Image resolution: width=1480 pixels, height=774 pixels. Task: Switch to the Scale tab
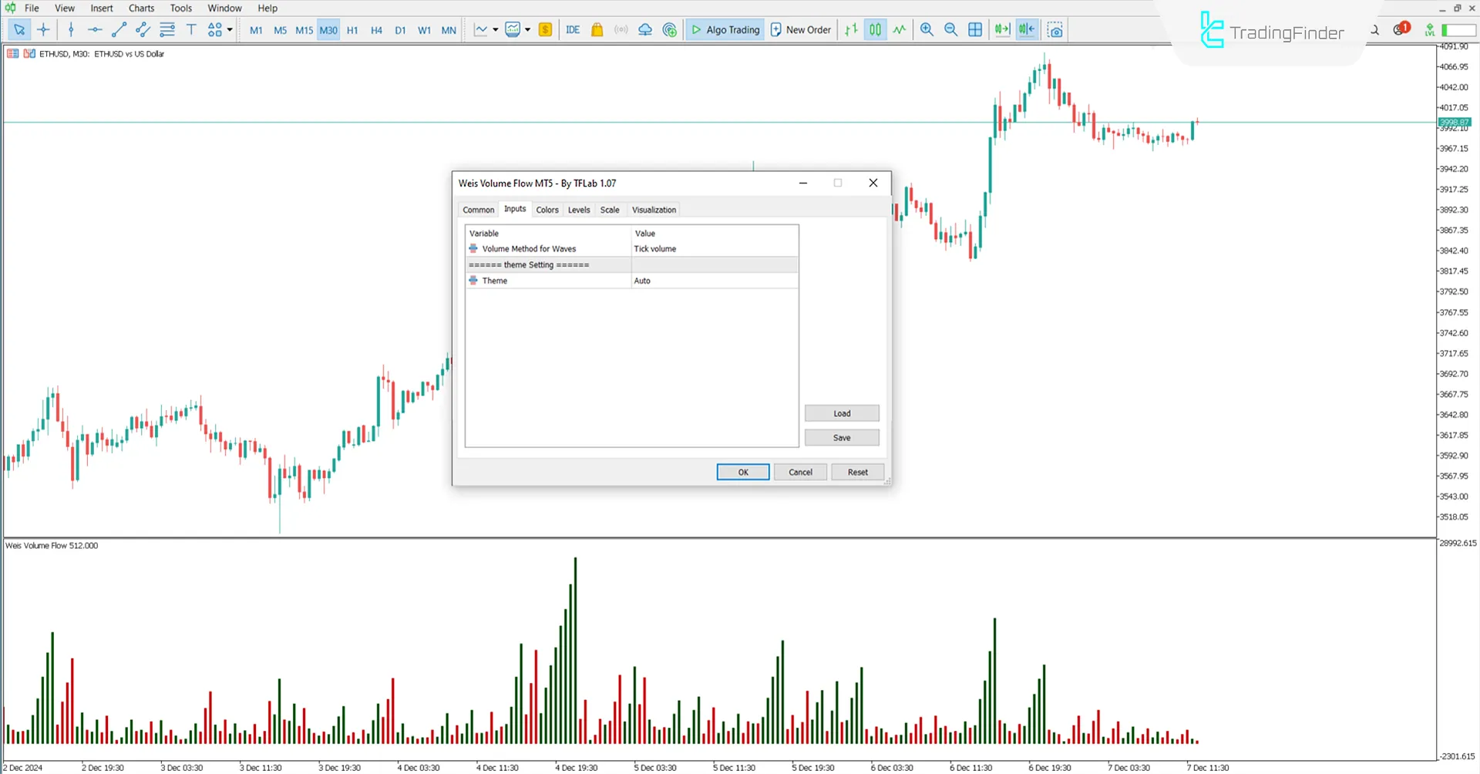pyautogui.click(x=610, y=210)
